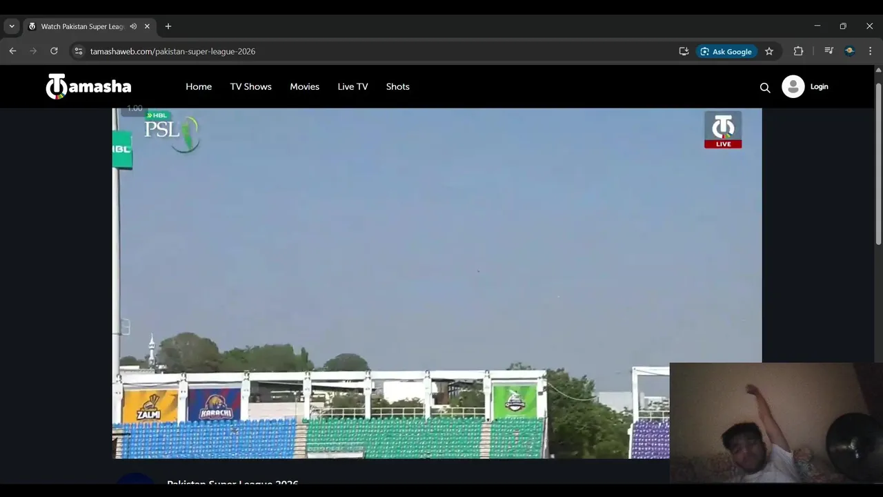Click the install app icon in address bar
Screen dimensions: 883x497
point(684,51)
